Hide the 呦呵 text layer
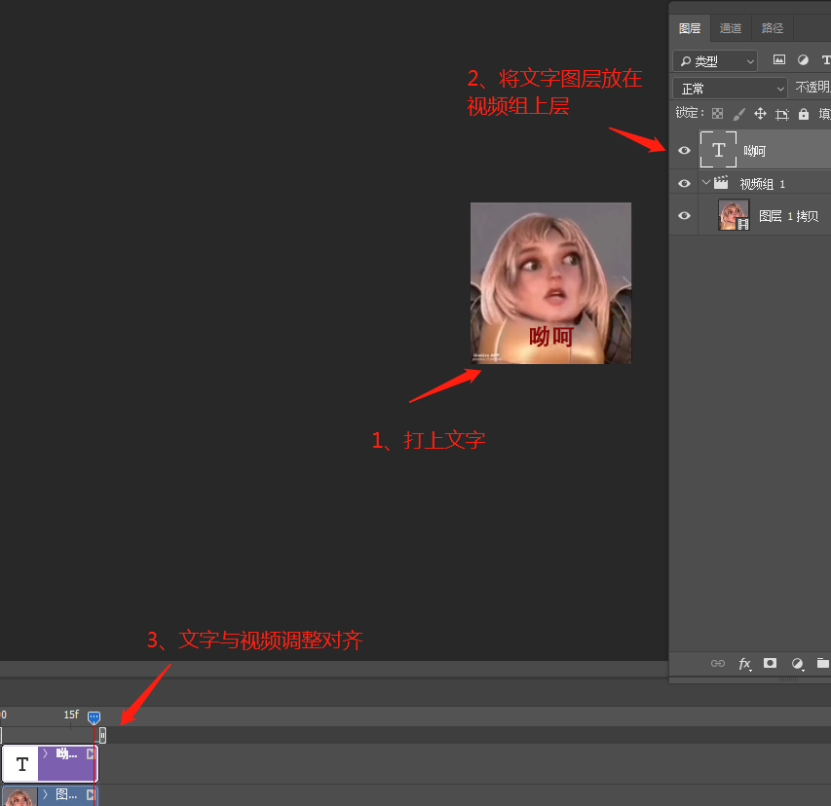 point(684,151)
